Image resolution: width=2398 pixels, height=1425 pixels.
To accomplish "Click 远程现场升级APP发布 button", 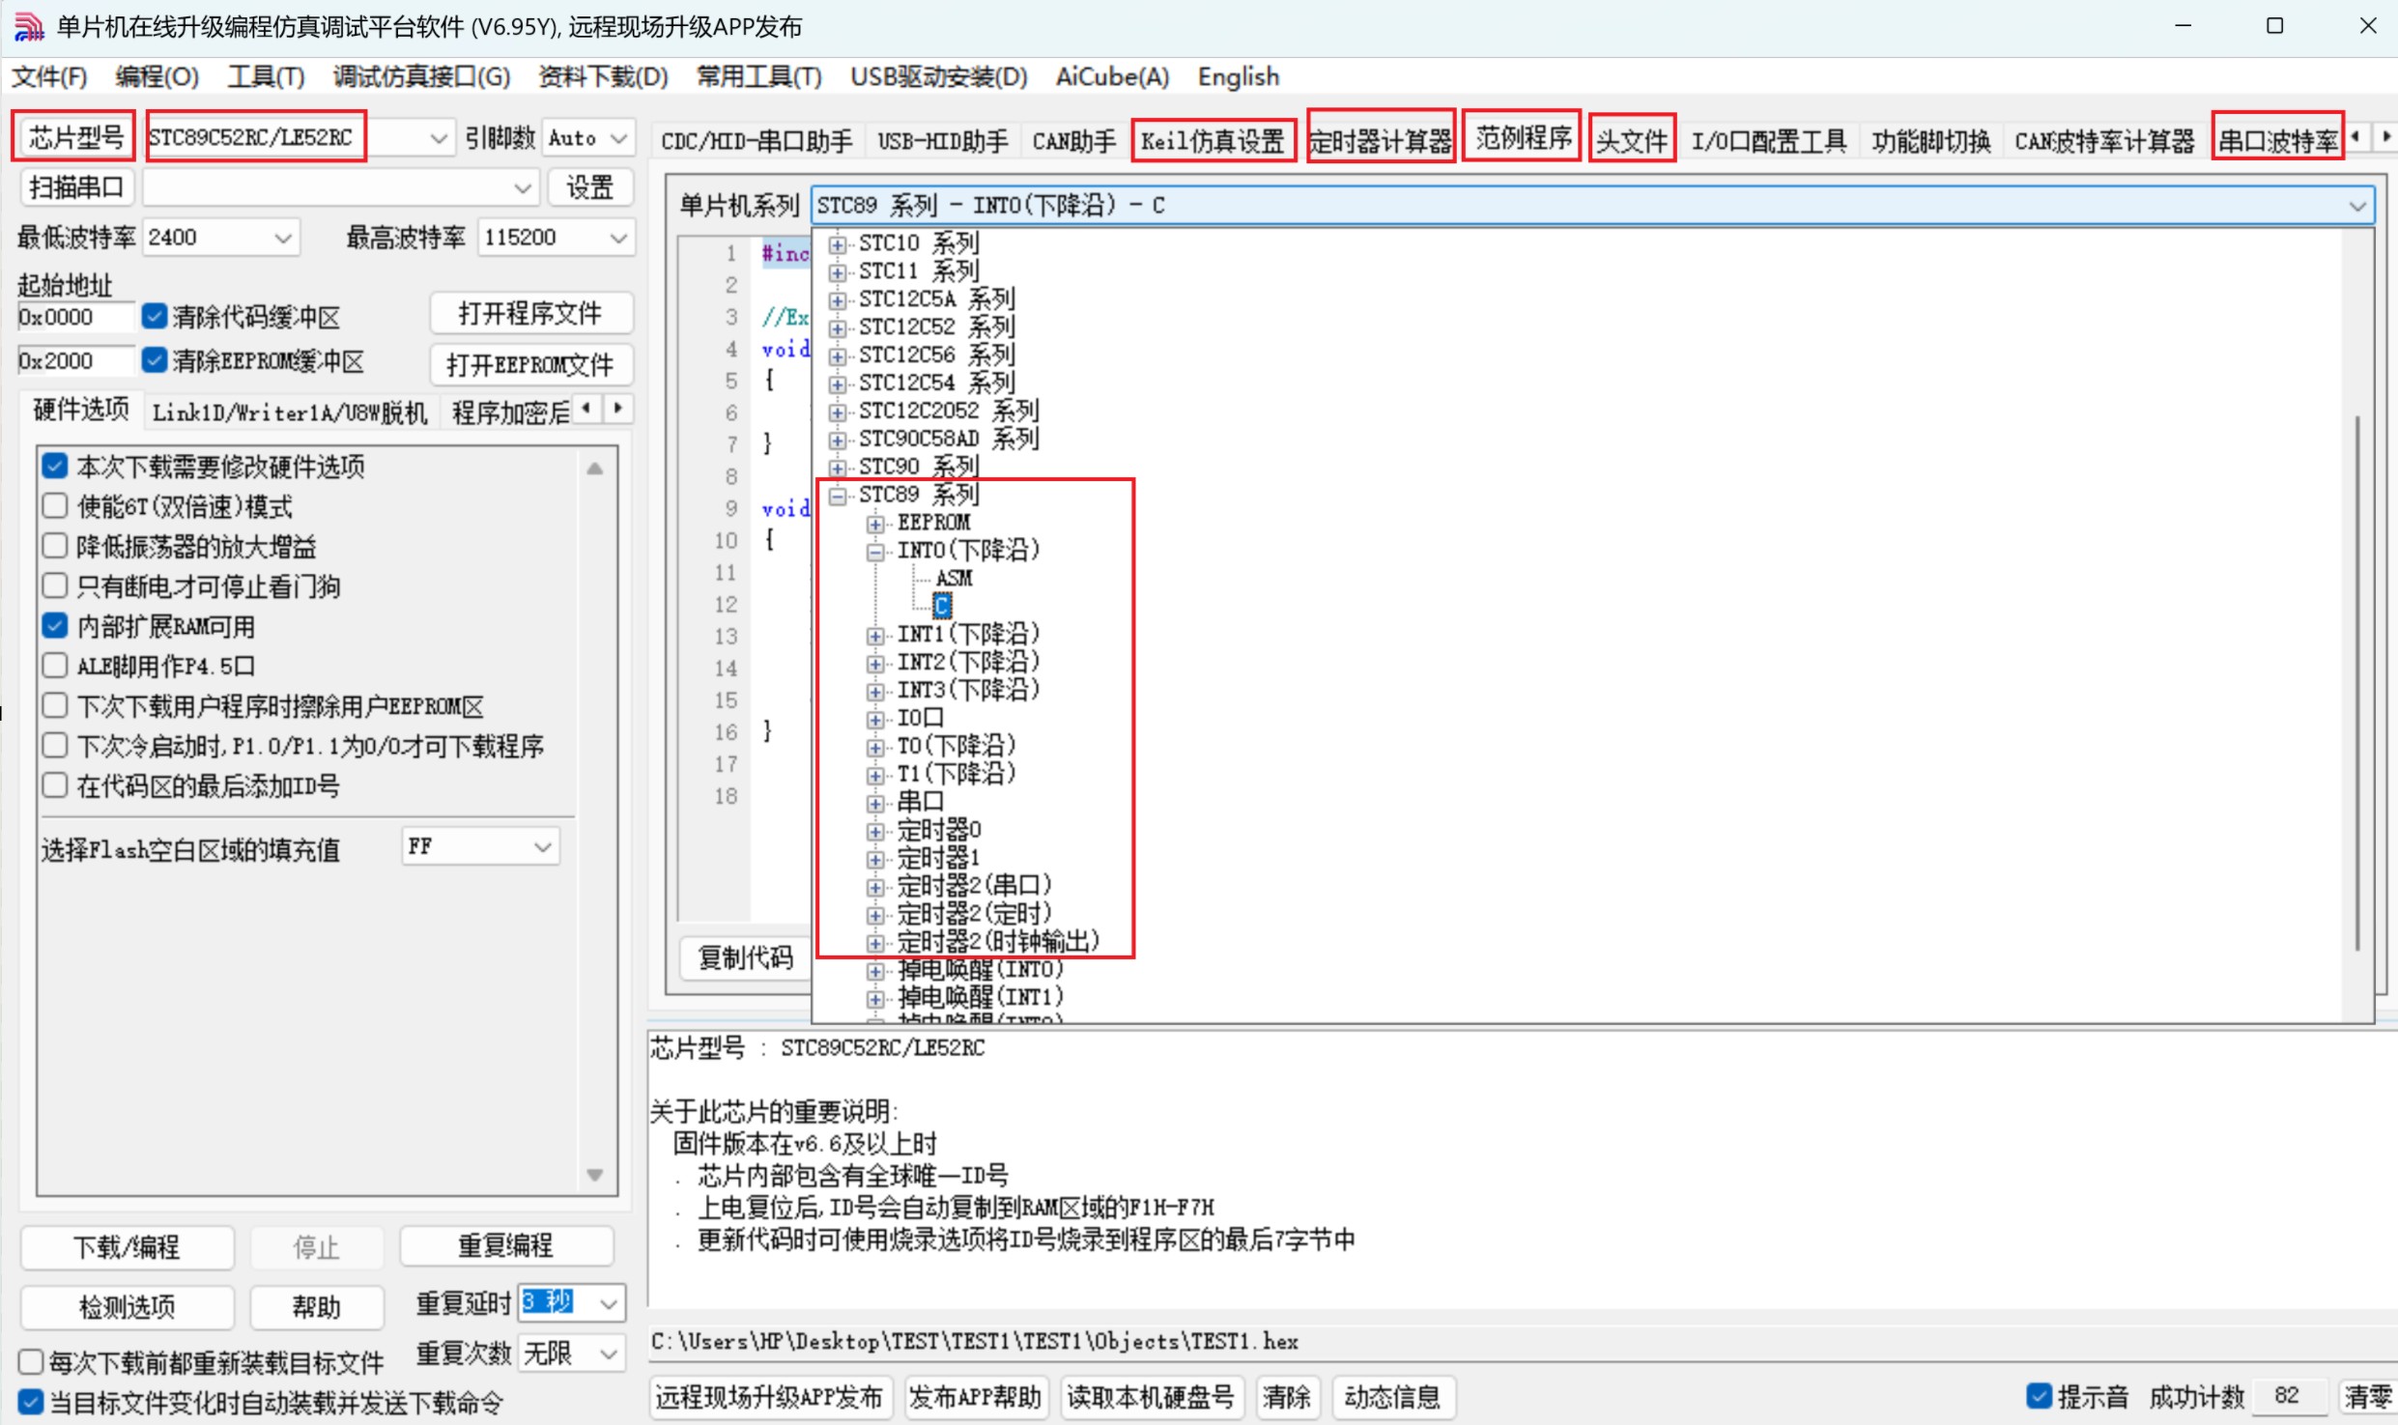I will point(769,1397).
